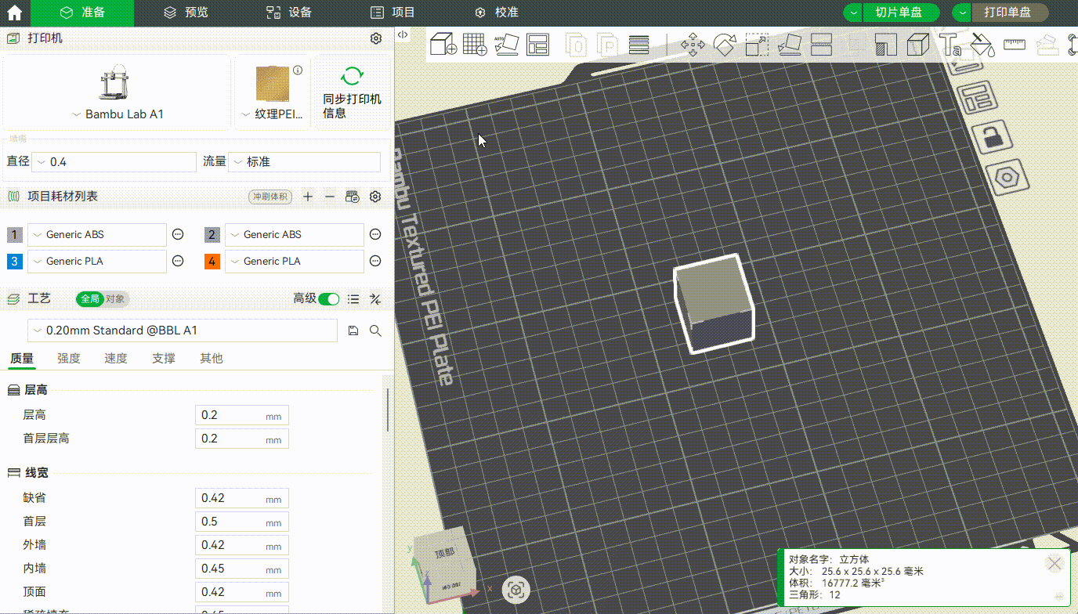Open the compare presets icon
The height and width of the screenshot is (614, 1078).
point(375,298)
